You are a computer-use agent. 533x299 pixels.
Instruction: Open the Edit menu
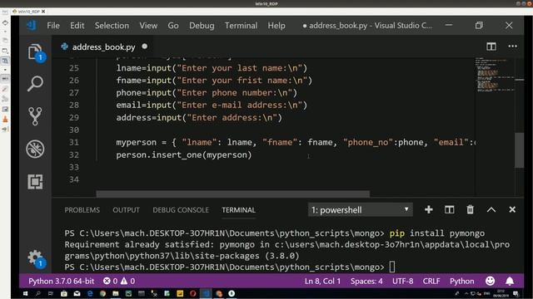(x=77, y=26)
